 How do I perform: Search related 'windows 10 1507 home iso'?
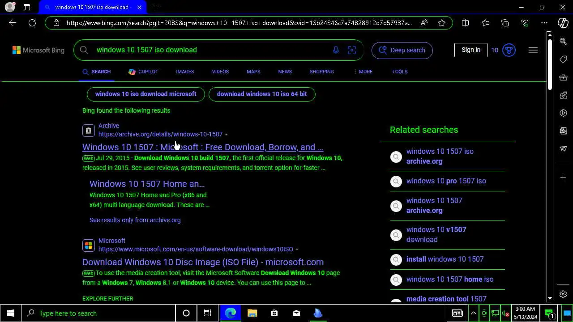tap(450, 280)
